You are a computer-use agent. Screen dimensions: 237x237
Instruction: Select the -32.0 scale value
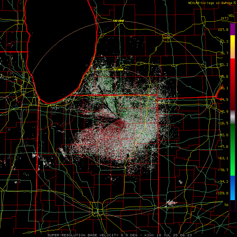[x=223, y=135]
